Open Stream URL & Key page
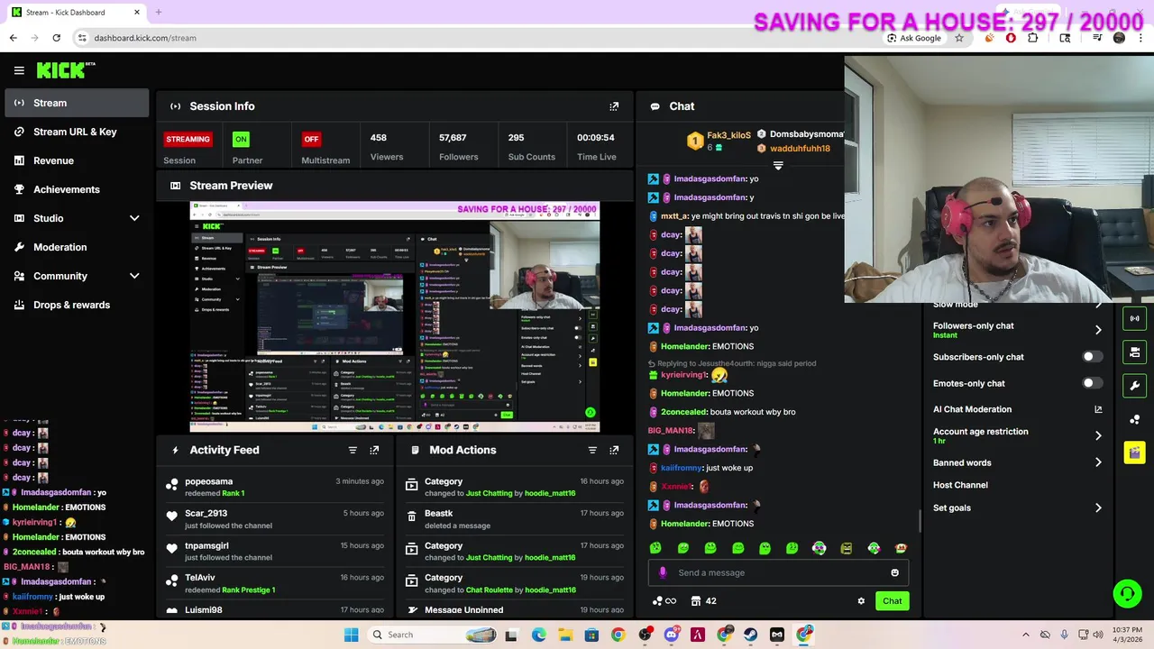1154x649 pixels. 77,132
